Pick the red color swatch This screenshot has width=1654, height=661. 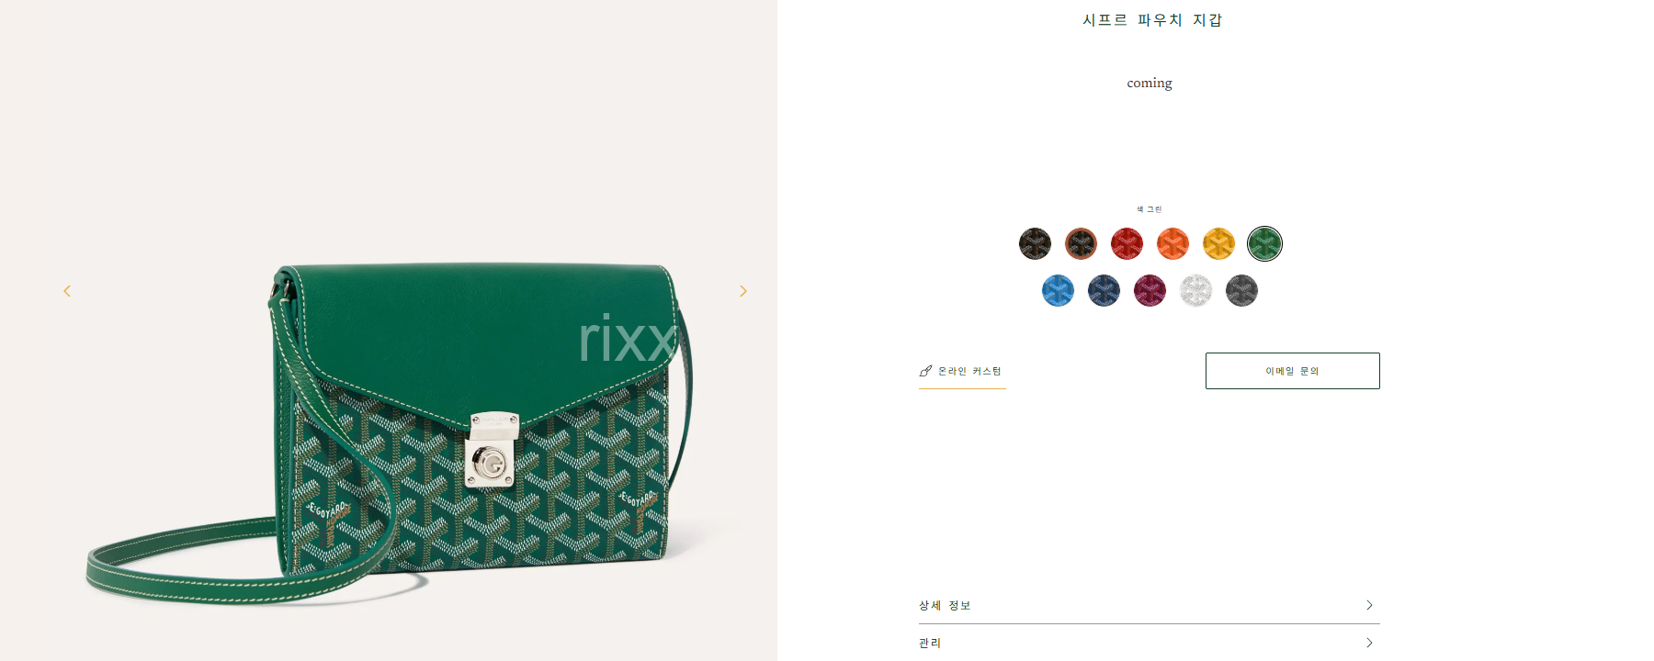pos(1127,244)
